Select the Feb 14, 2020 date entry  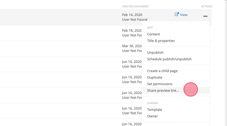click(x=132, y=15)
